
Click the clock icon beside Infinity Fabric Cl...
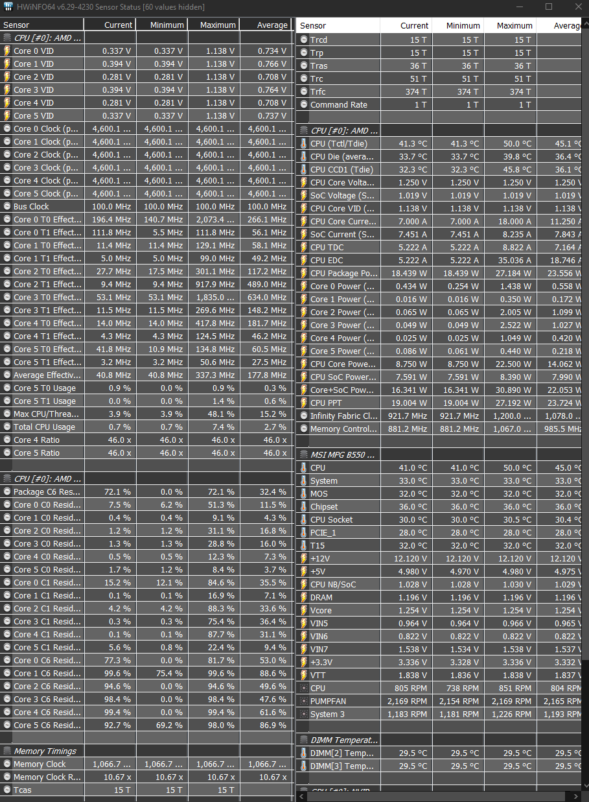click(x=304, y=416)
